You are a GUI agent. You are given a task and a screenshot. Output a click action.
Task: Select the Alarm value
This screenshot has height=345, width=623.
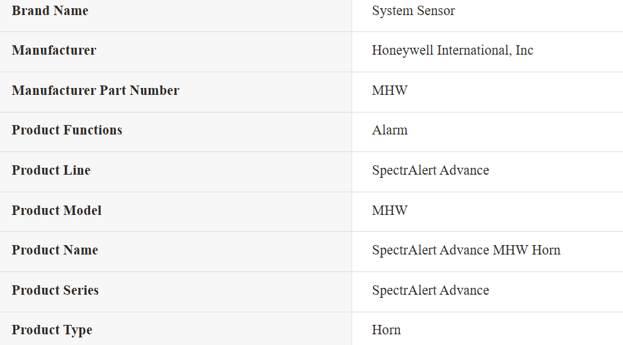(x=390, y=130)
